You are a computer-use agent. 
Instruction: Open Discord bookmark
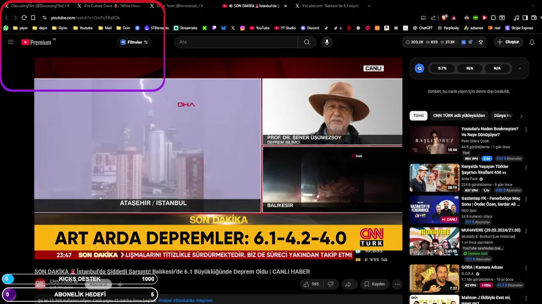(310, 28)
